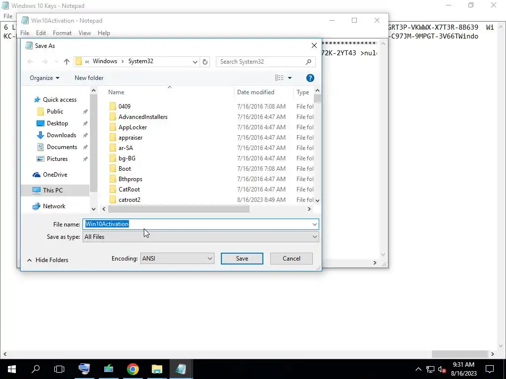Refresh the System32 folder view
The image size is (506, 379).
click(x=205, y=62)
